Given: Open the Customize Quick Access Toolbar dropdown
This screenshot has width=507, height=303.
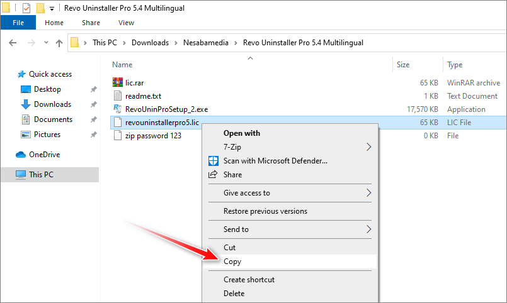Looking at the screenshot, I should (52, 9).
